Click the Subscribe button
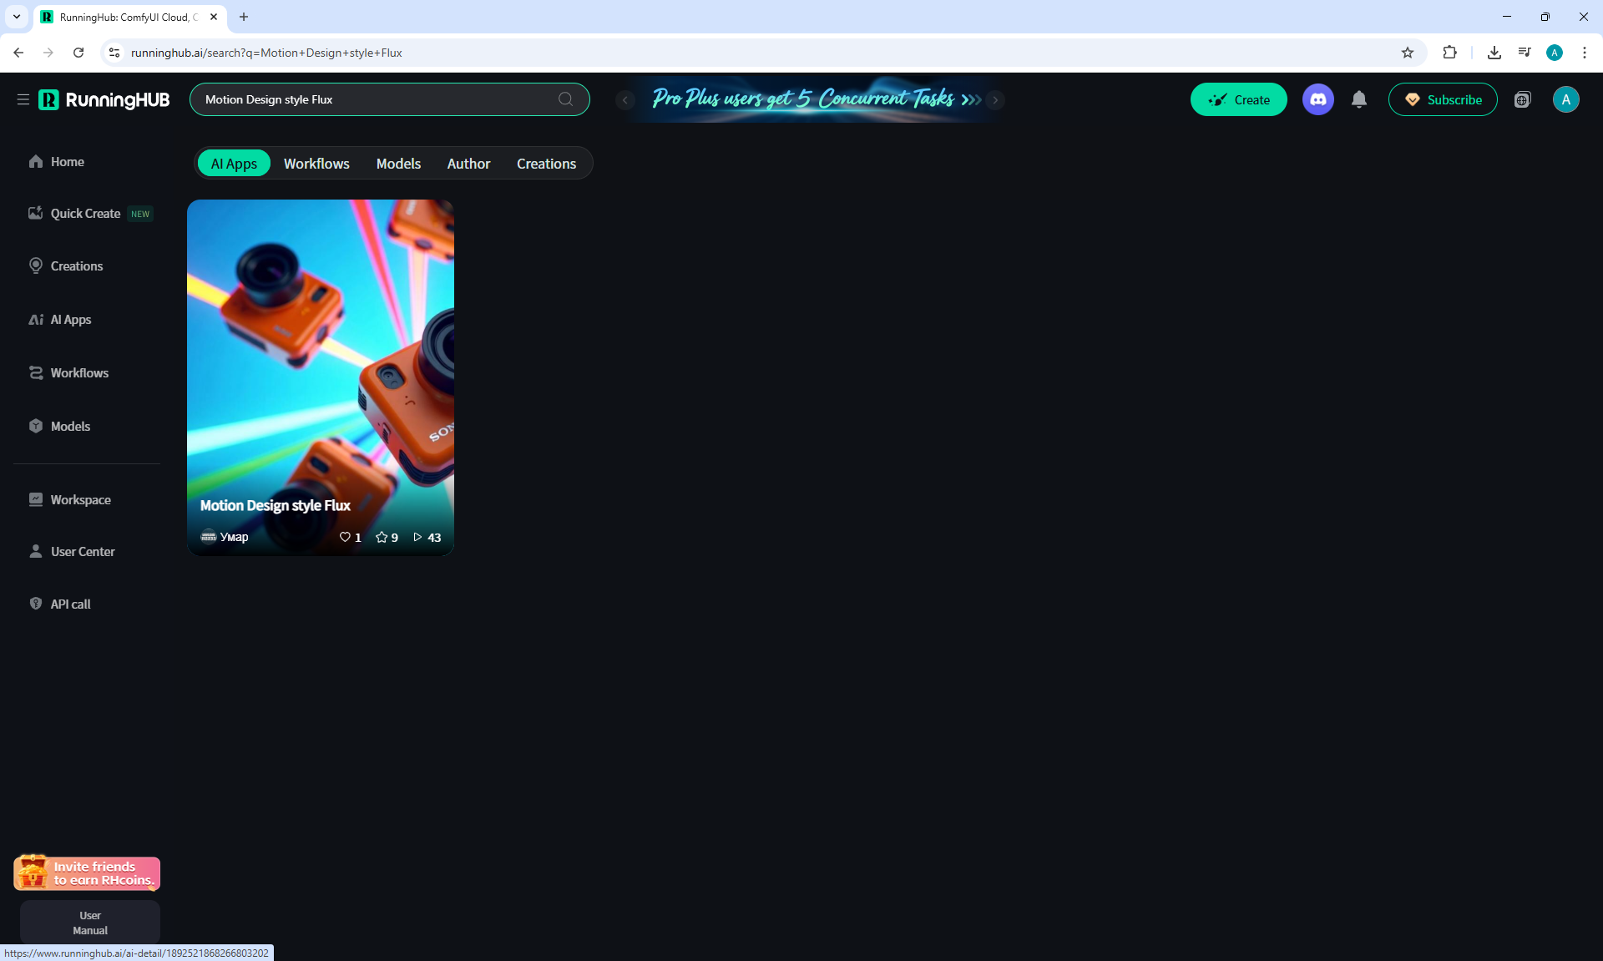The width and height of the screenshot is (1603, 961). tap(1443, 99)
